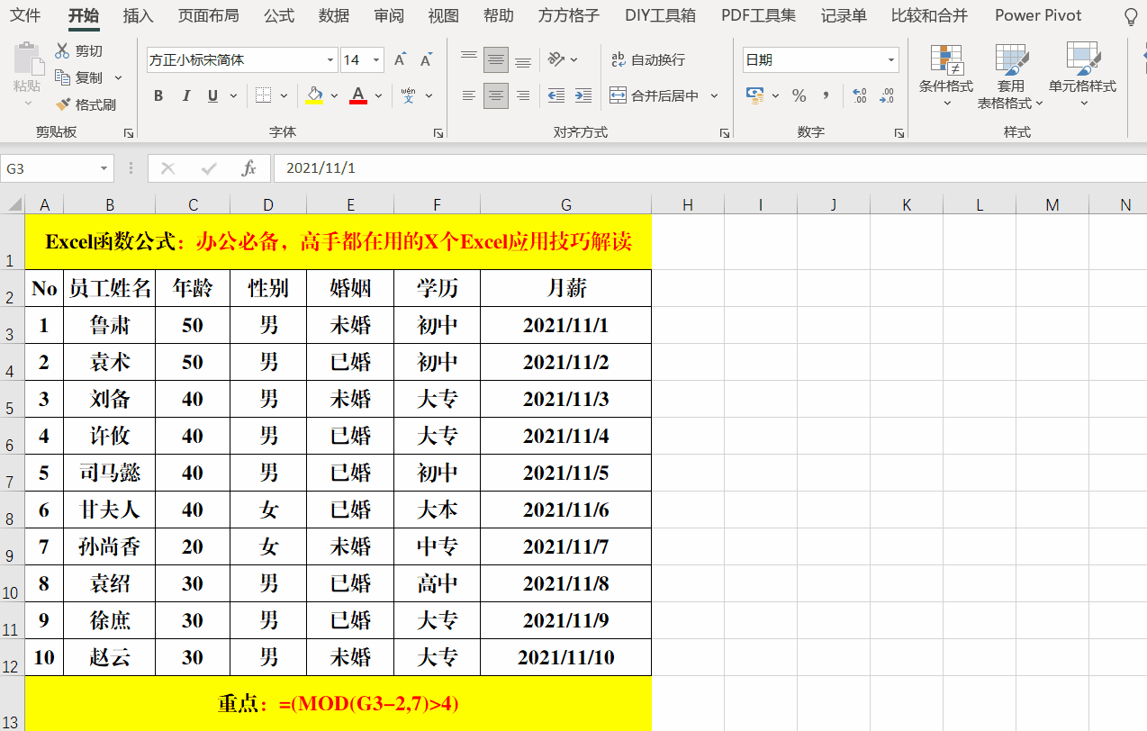1147x731 pixels.
Task: Open the font name dropdown
Action: [x=330, y=60]
